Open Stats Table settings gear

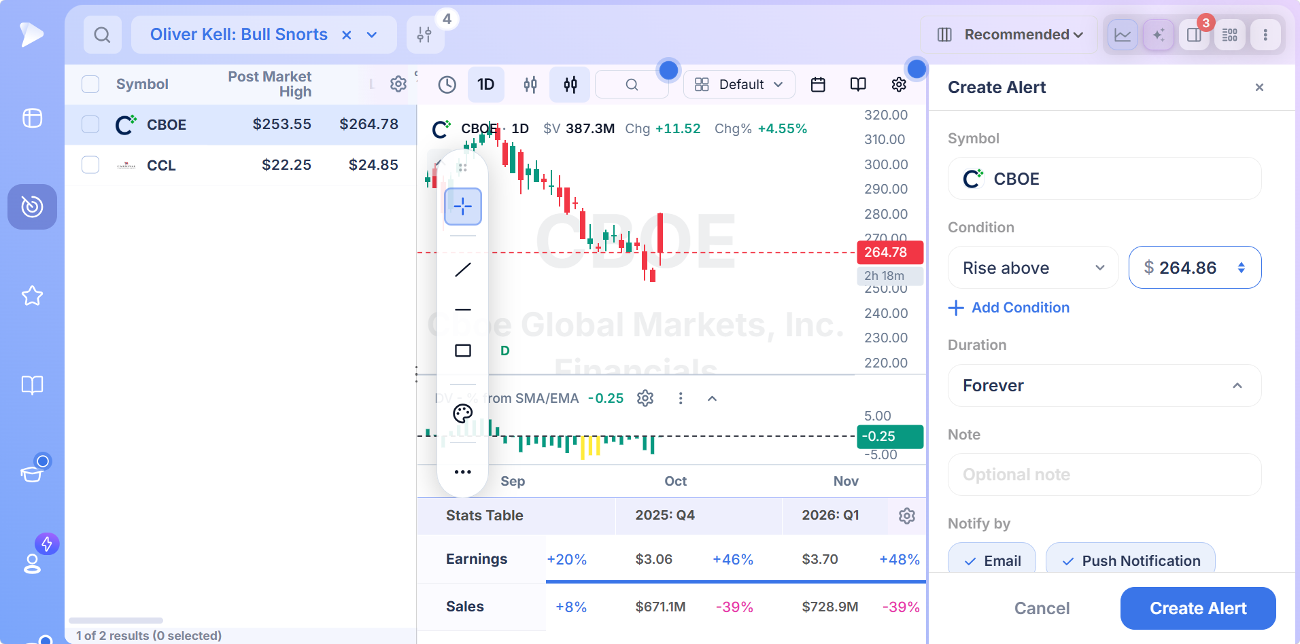pos(907,516)
